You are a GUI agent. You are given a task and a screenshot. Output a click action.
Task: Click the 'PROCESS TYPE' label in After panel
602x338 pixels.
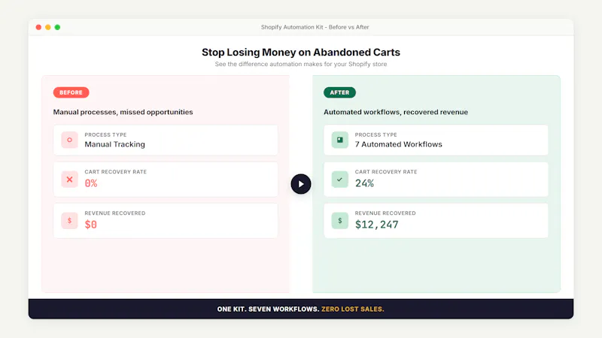pyautogui.click(x=375, y=135)
